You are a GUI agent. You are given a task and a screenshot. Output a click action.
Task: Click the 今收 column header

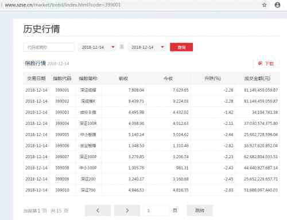pos(168,78)
